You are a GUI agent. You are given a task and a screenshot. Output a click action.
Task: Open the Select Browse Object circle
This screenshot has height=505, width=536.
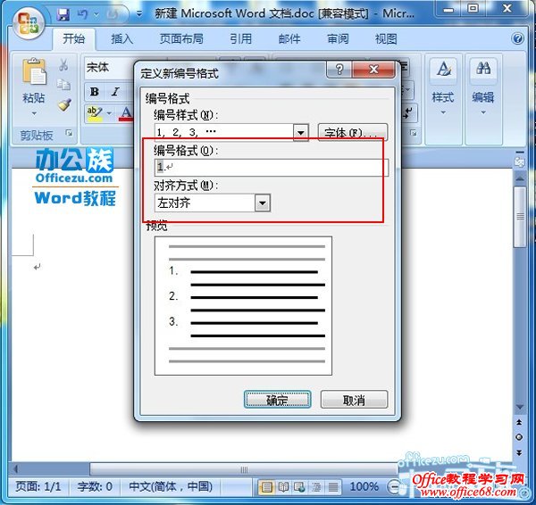point(519,437)
